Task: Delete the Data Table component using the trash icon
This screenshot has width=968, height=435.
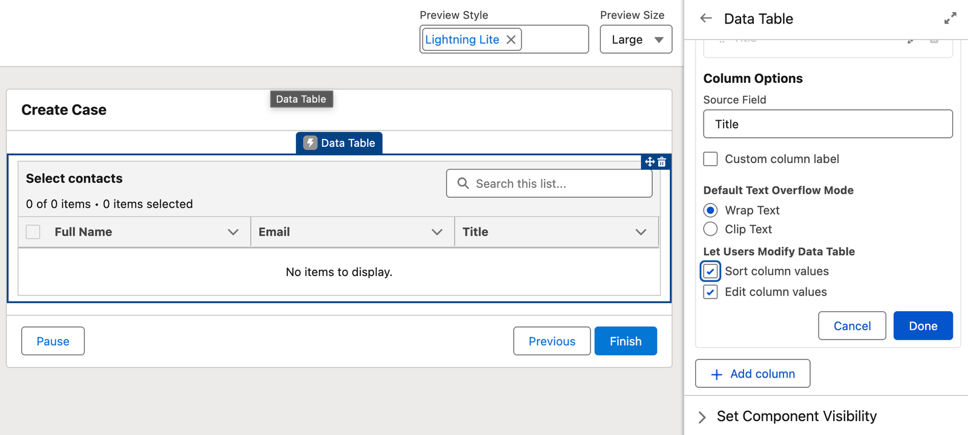Action: tap(662, 162)
